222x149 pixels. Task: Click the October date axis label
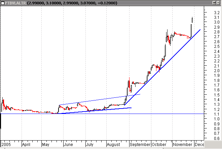click(159, 145)
